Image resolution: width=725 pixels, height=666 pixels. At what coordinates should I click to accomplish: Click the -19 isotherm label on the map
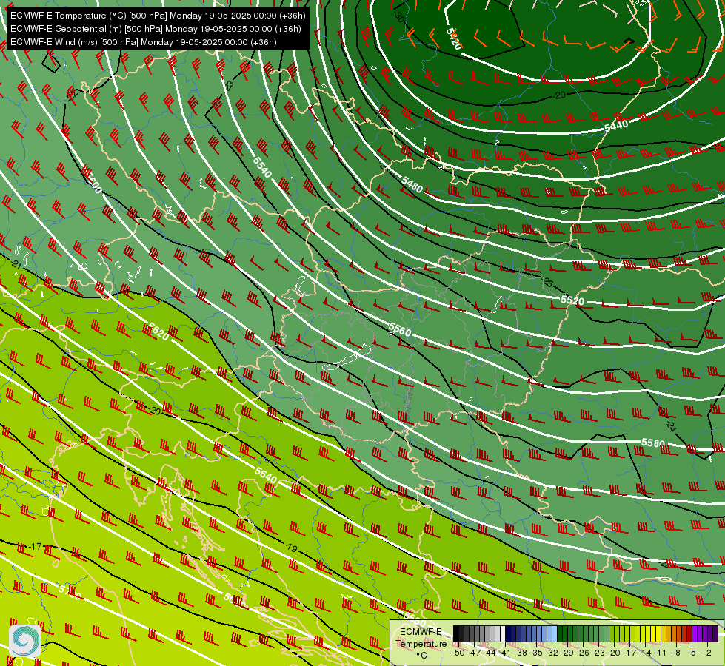tap(291, 548)
